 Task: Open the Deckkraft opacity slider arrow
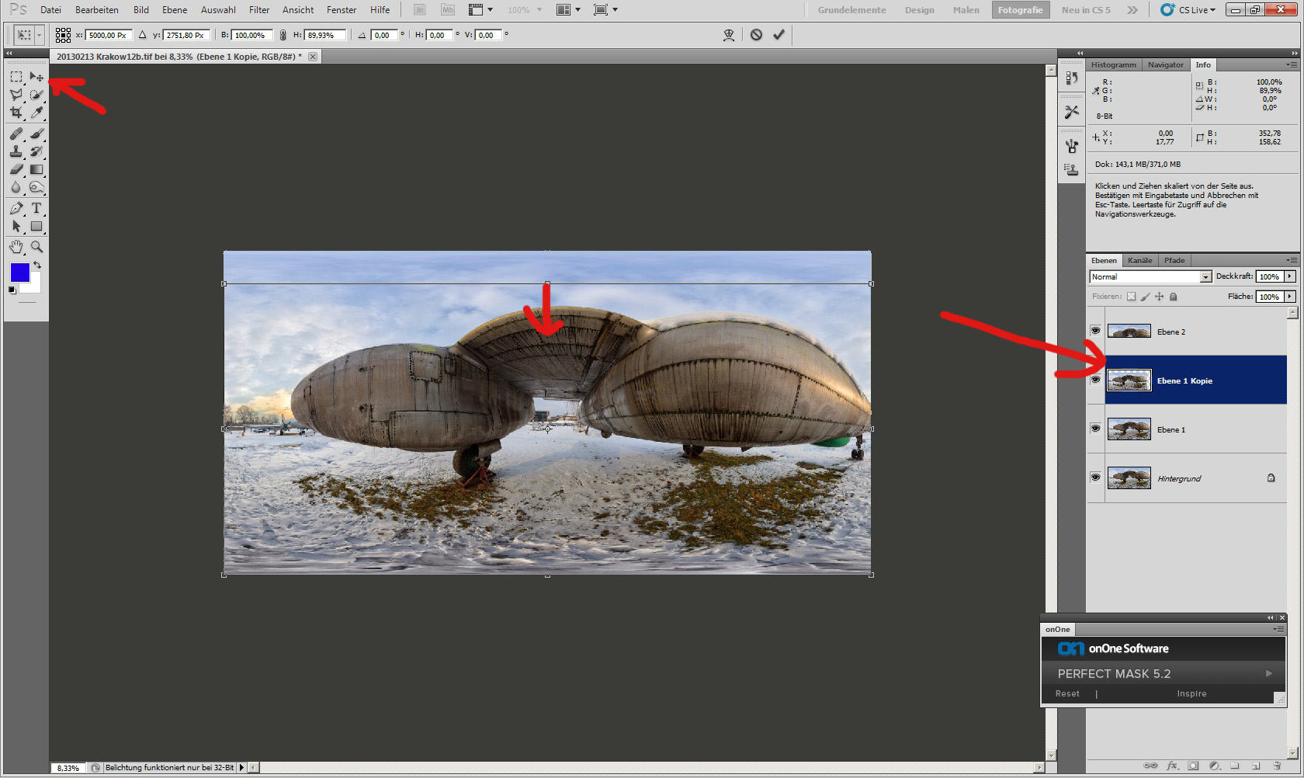1290,276
